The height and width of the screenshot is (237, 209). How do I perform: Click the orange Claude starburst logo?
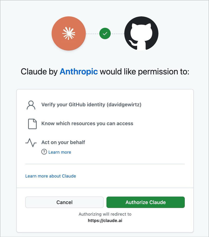click(69, 33)
